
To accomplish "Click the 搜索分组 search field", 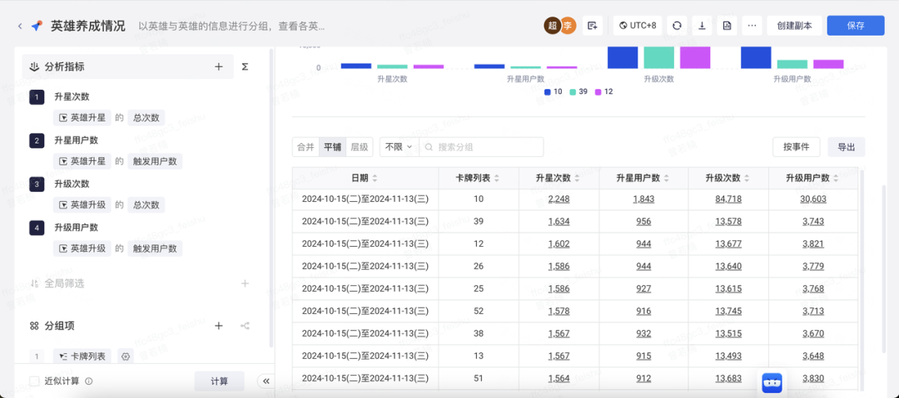I will click(x=482, y=147).
